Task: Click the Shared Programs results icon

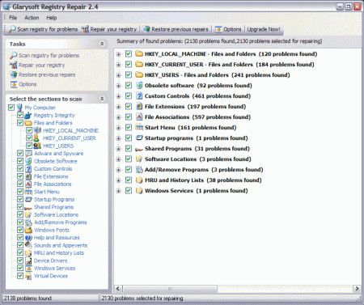Action: [x=139, y=149]
